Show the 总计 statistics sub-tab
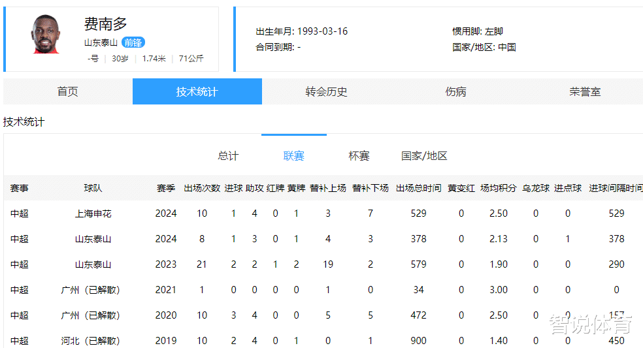Image resolution: width=643 pixels, height=348 pixels. [229, 156]
